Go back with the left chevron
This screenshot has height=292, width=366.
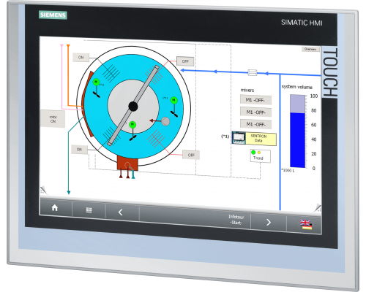tap(120, 212)
